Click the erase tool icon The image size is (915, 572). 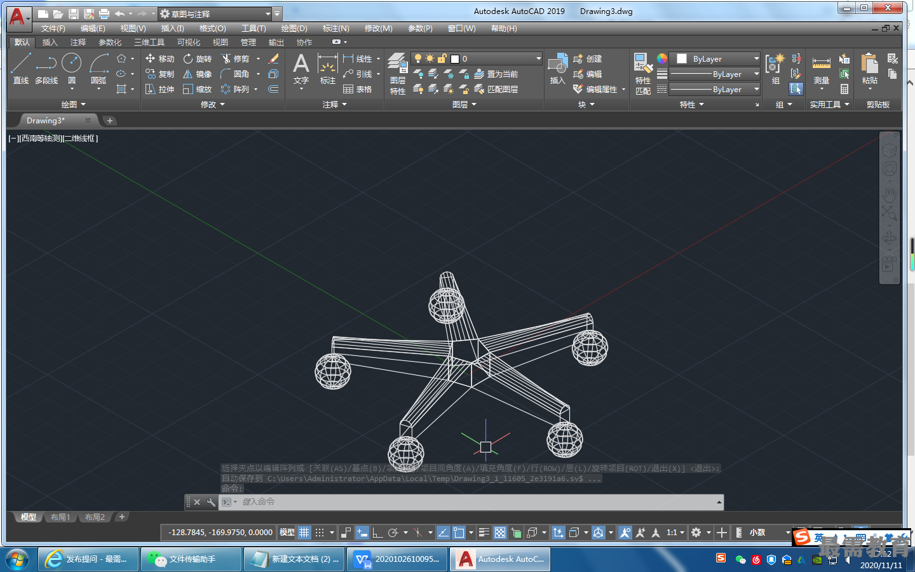click(274, 58)
